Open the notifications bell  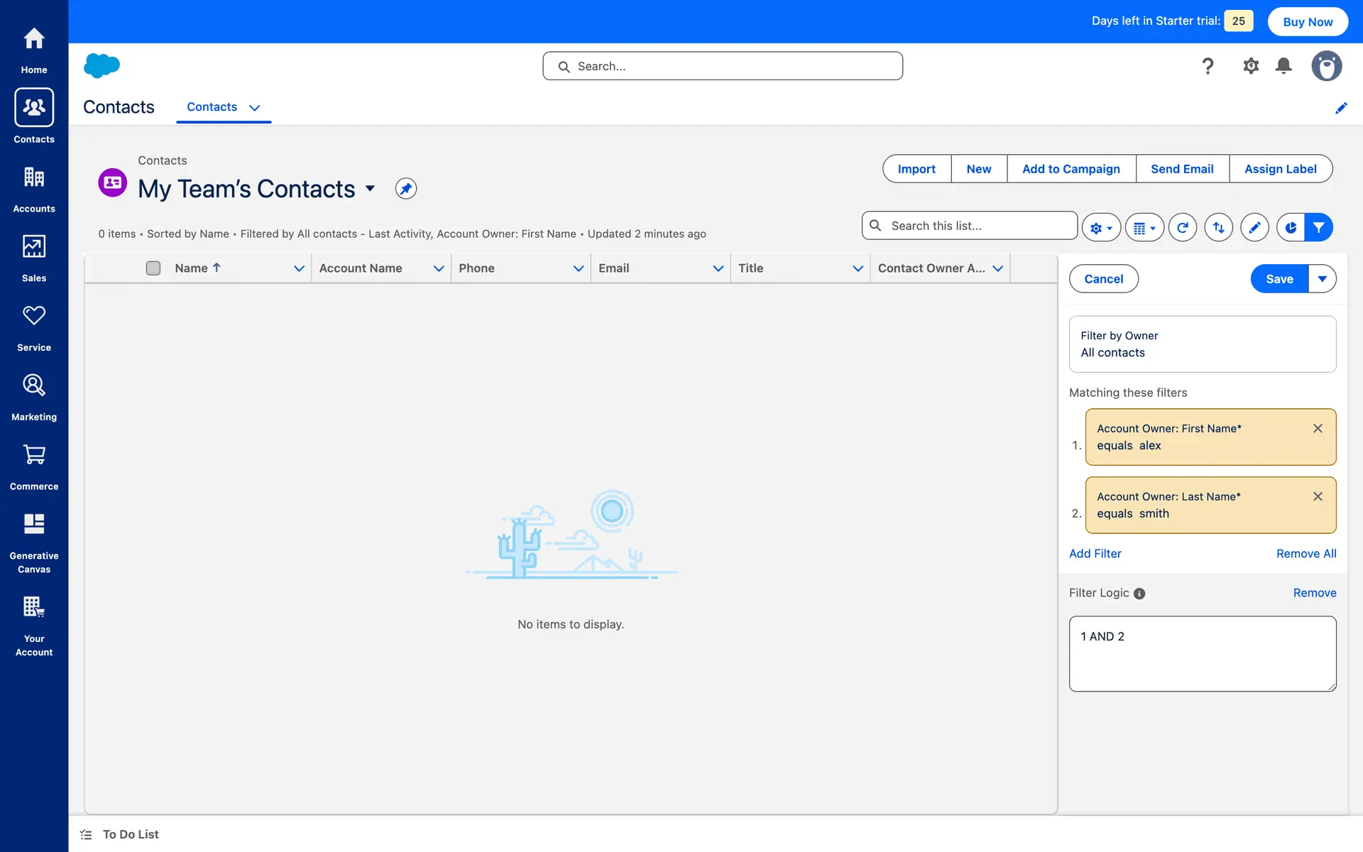click(1283, 66)
